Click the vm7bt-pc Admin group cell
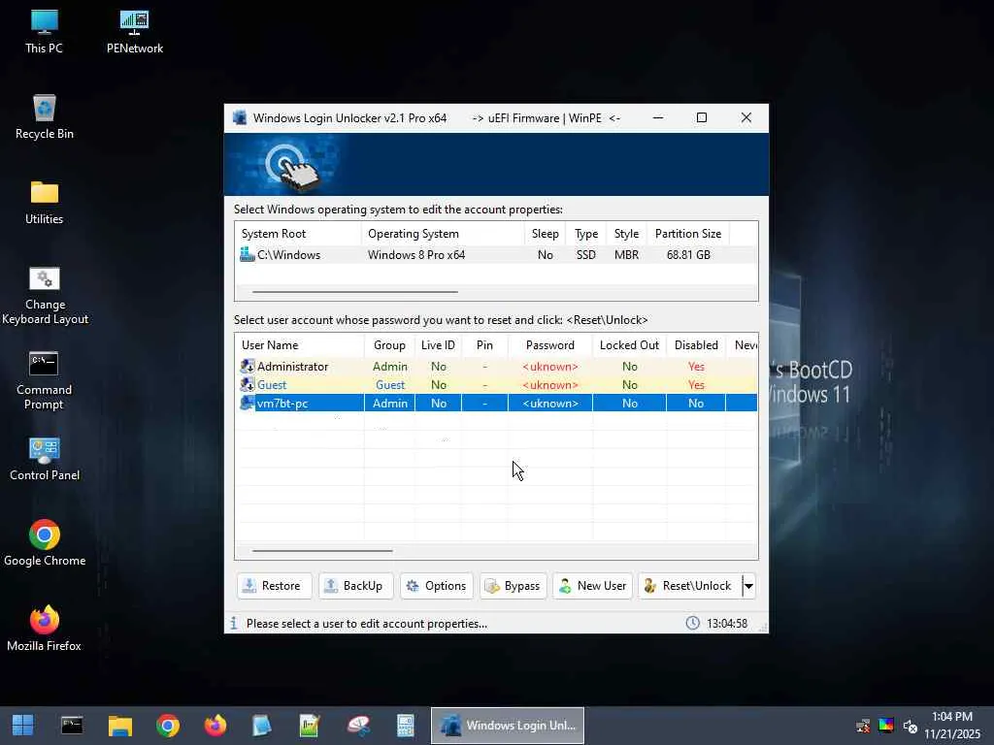994x745 pixels. tap(390, 404)
